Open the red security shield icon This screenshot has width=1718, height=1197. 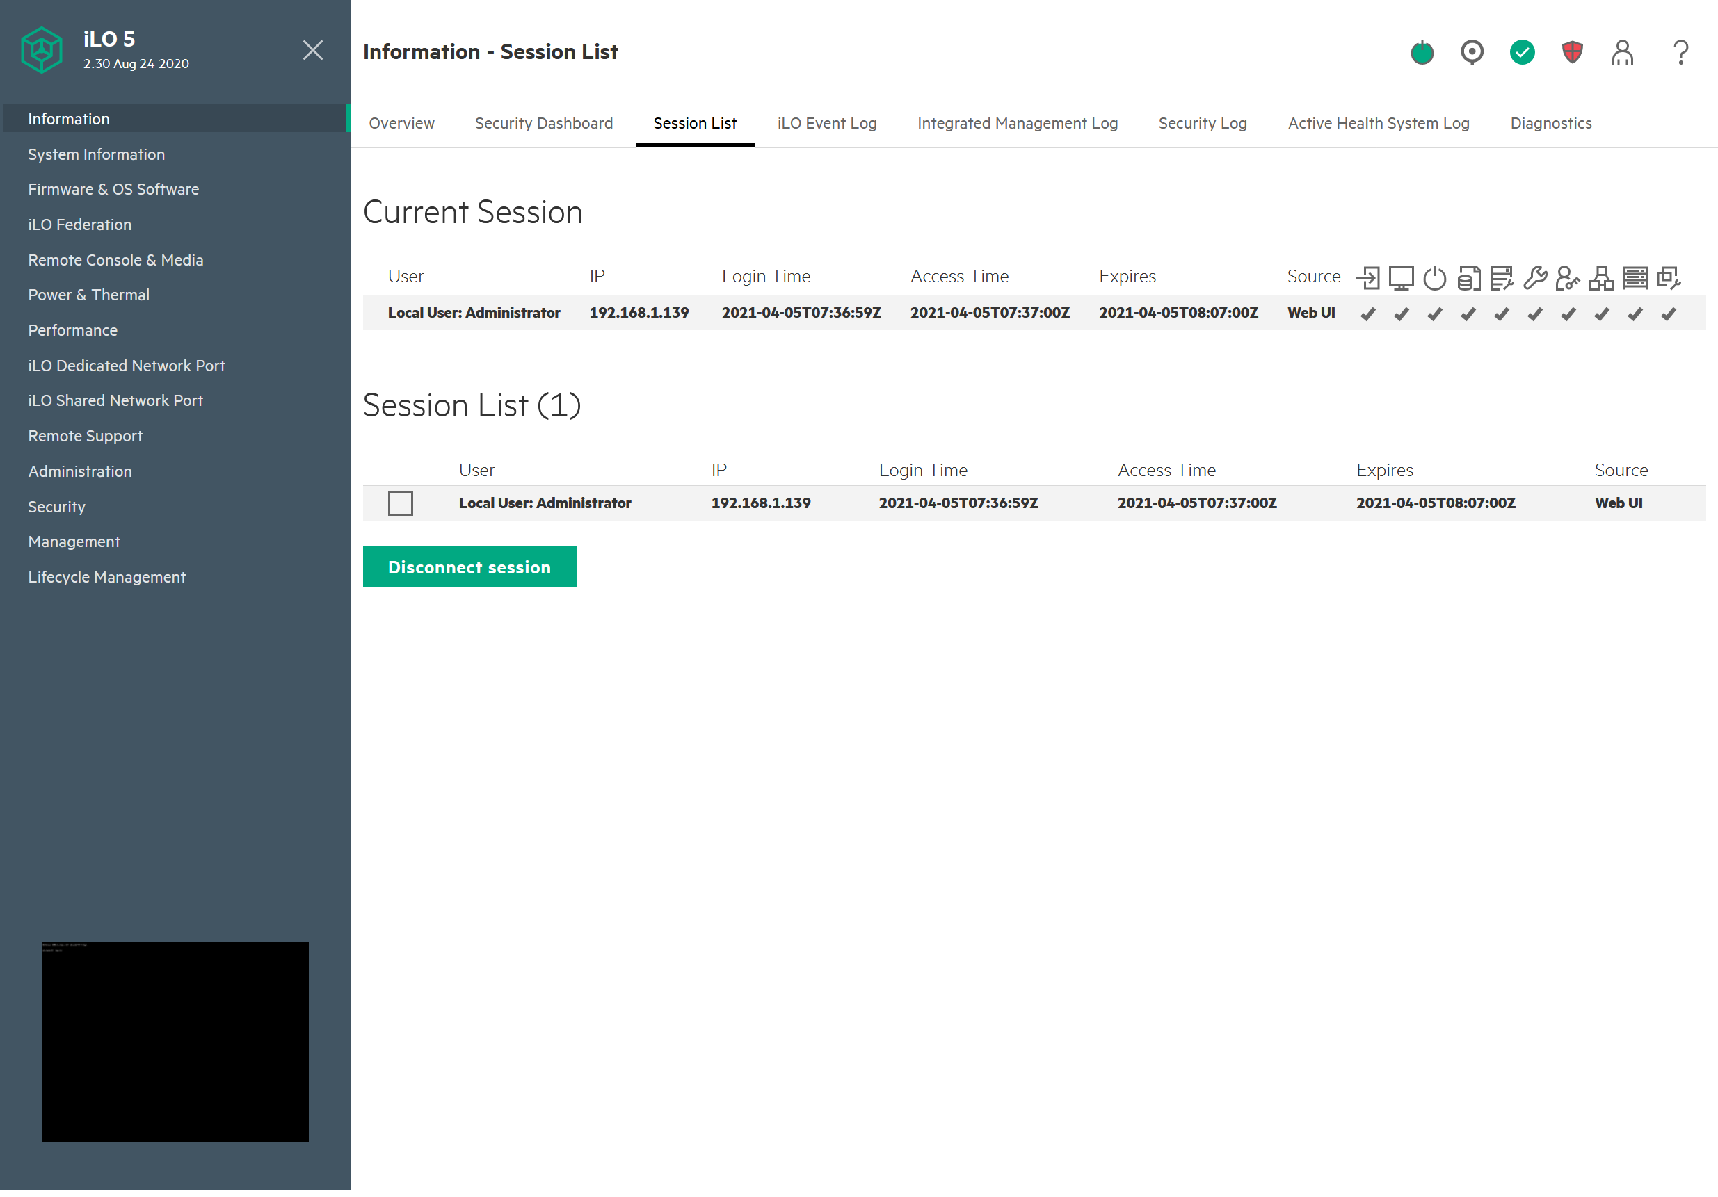pyautogui.click(x=1572, y=52)
